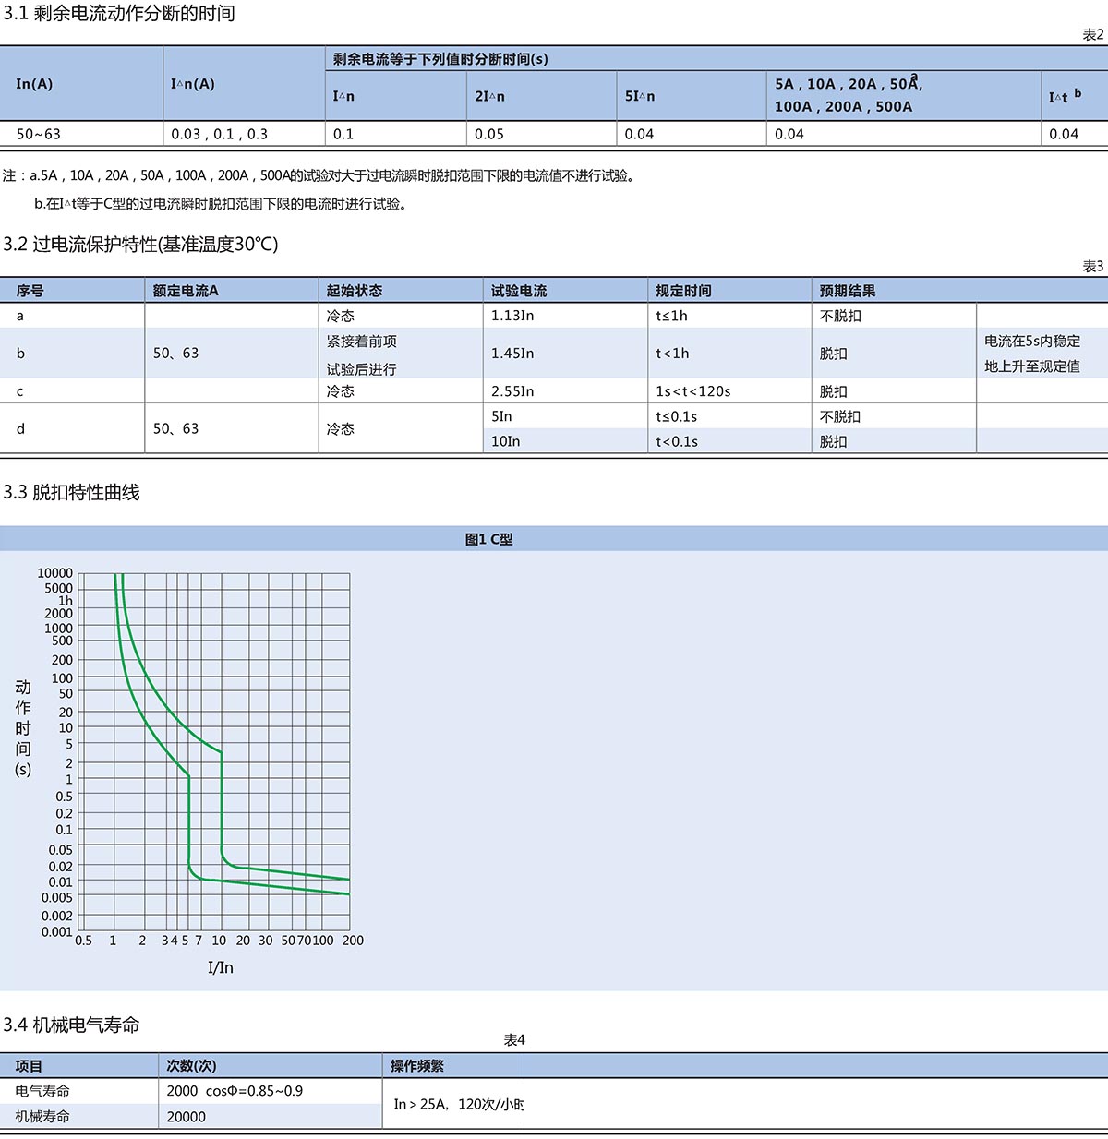
Task: Select the 操作频繁 column header
Action: (x=417, y=1066)
